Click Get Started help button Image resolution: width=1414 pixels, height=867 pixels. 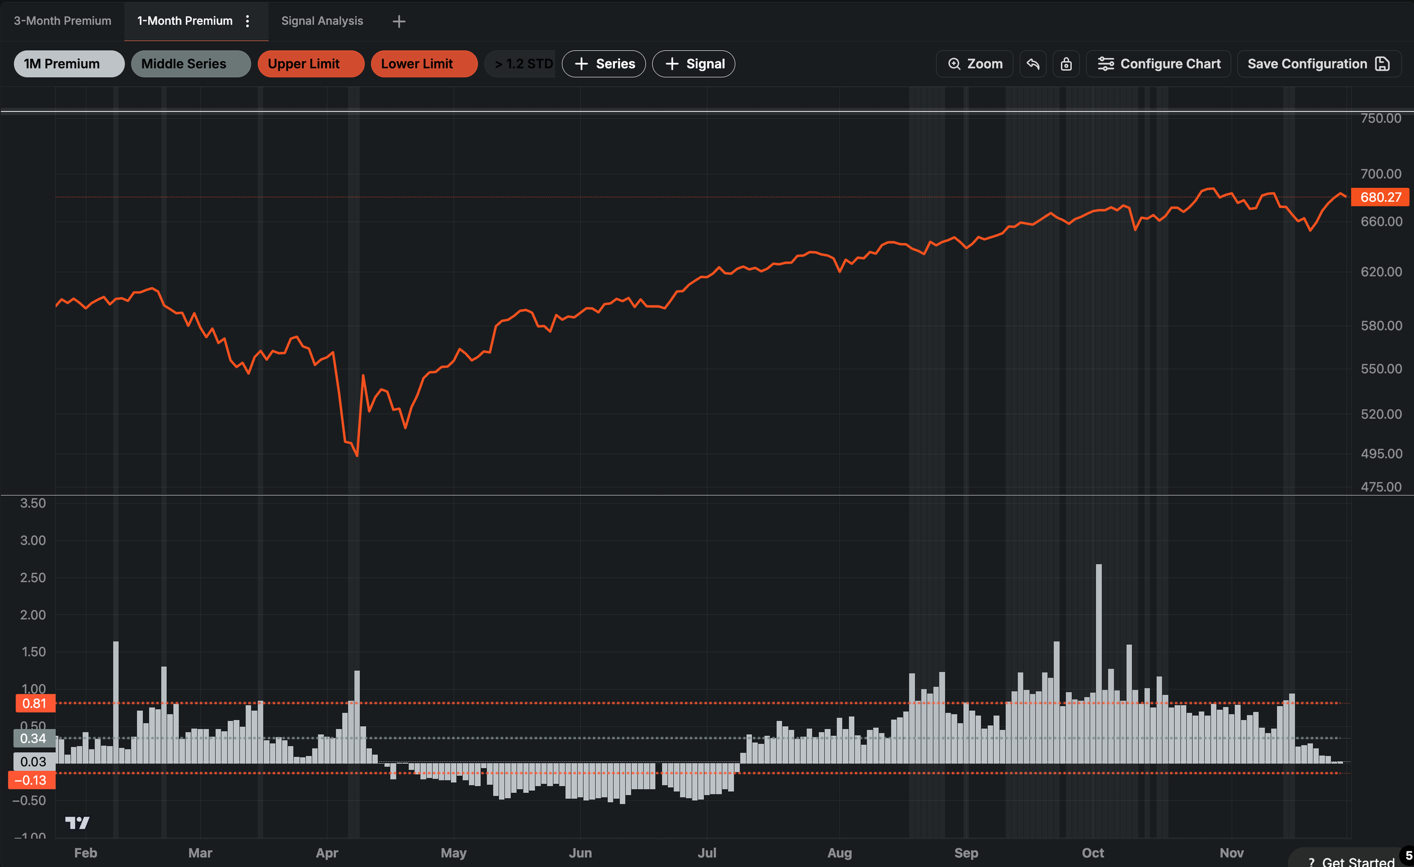1354,861
